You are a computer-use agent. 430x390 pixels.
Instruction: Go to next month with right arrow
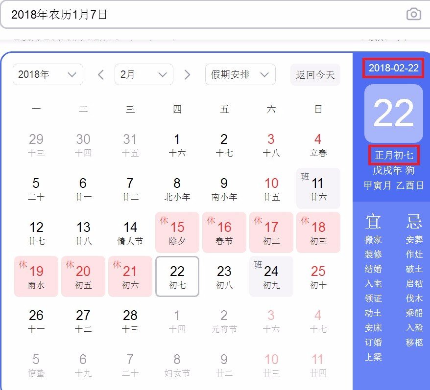pyautogui.click(x=187, y=74)
